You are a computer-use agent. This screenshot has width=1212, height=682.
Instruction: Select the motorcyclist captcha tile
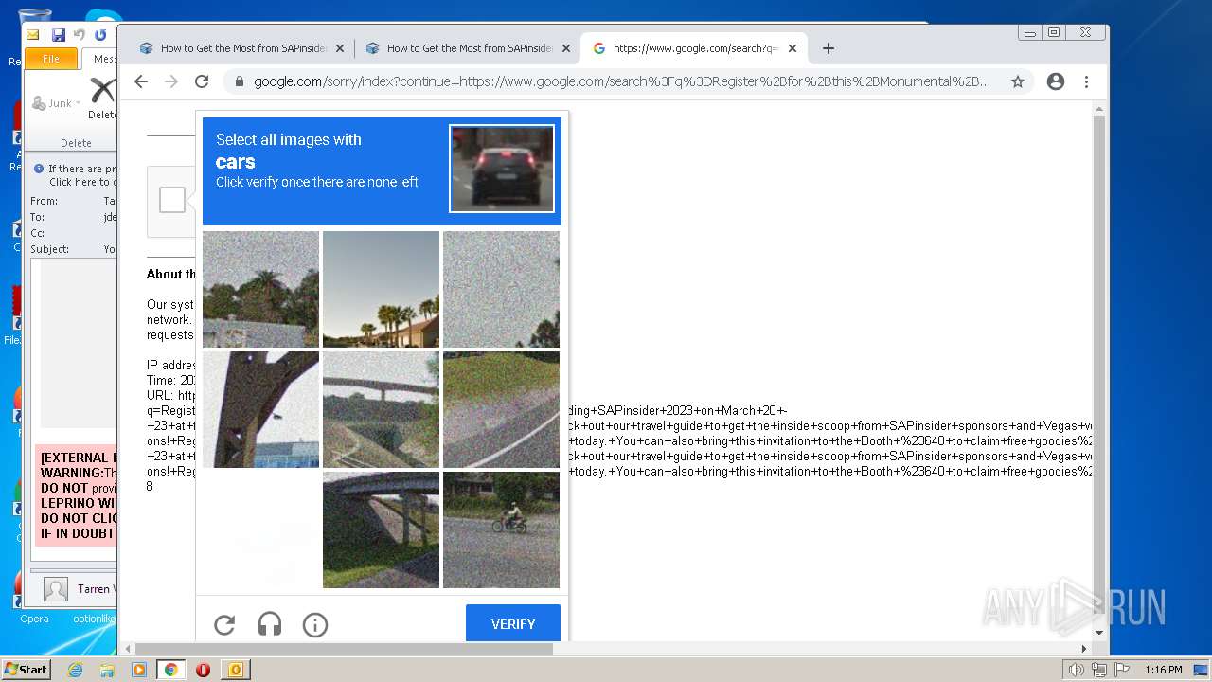click(x=501, y=530)
